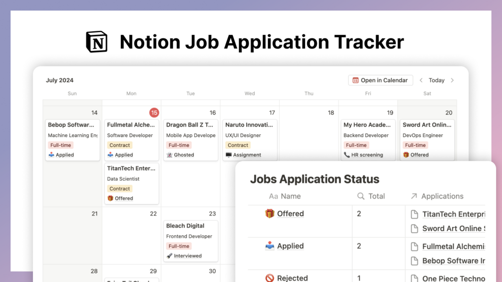502x282 pixels.
Task: Click Applications column header
Action: [437, 196]
